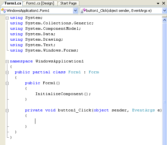Click 'System;' on the first using line
The height and width of the screenshot is (145, 167).
34,18
